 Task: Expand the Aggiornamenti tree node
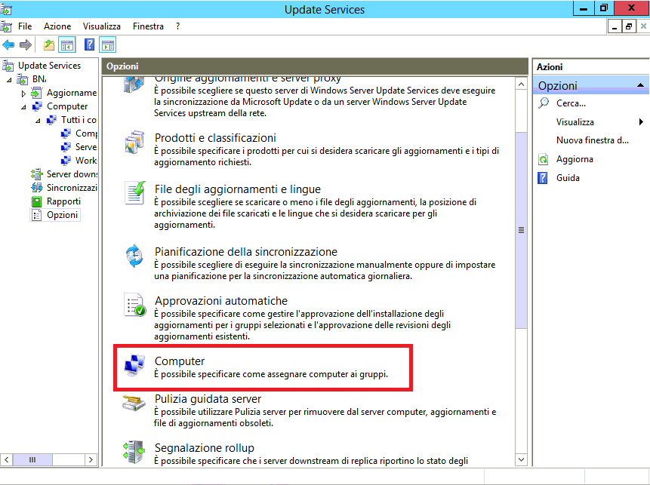coord(23,94)
